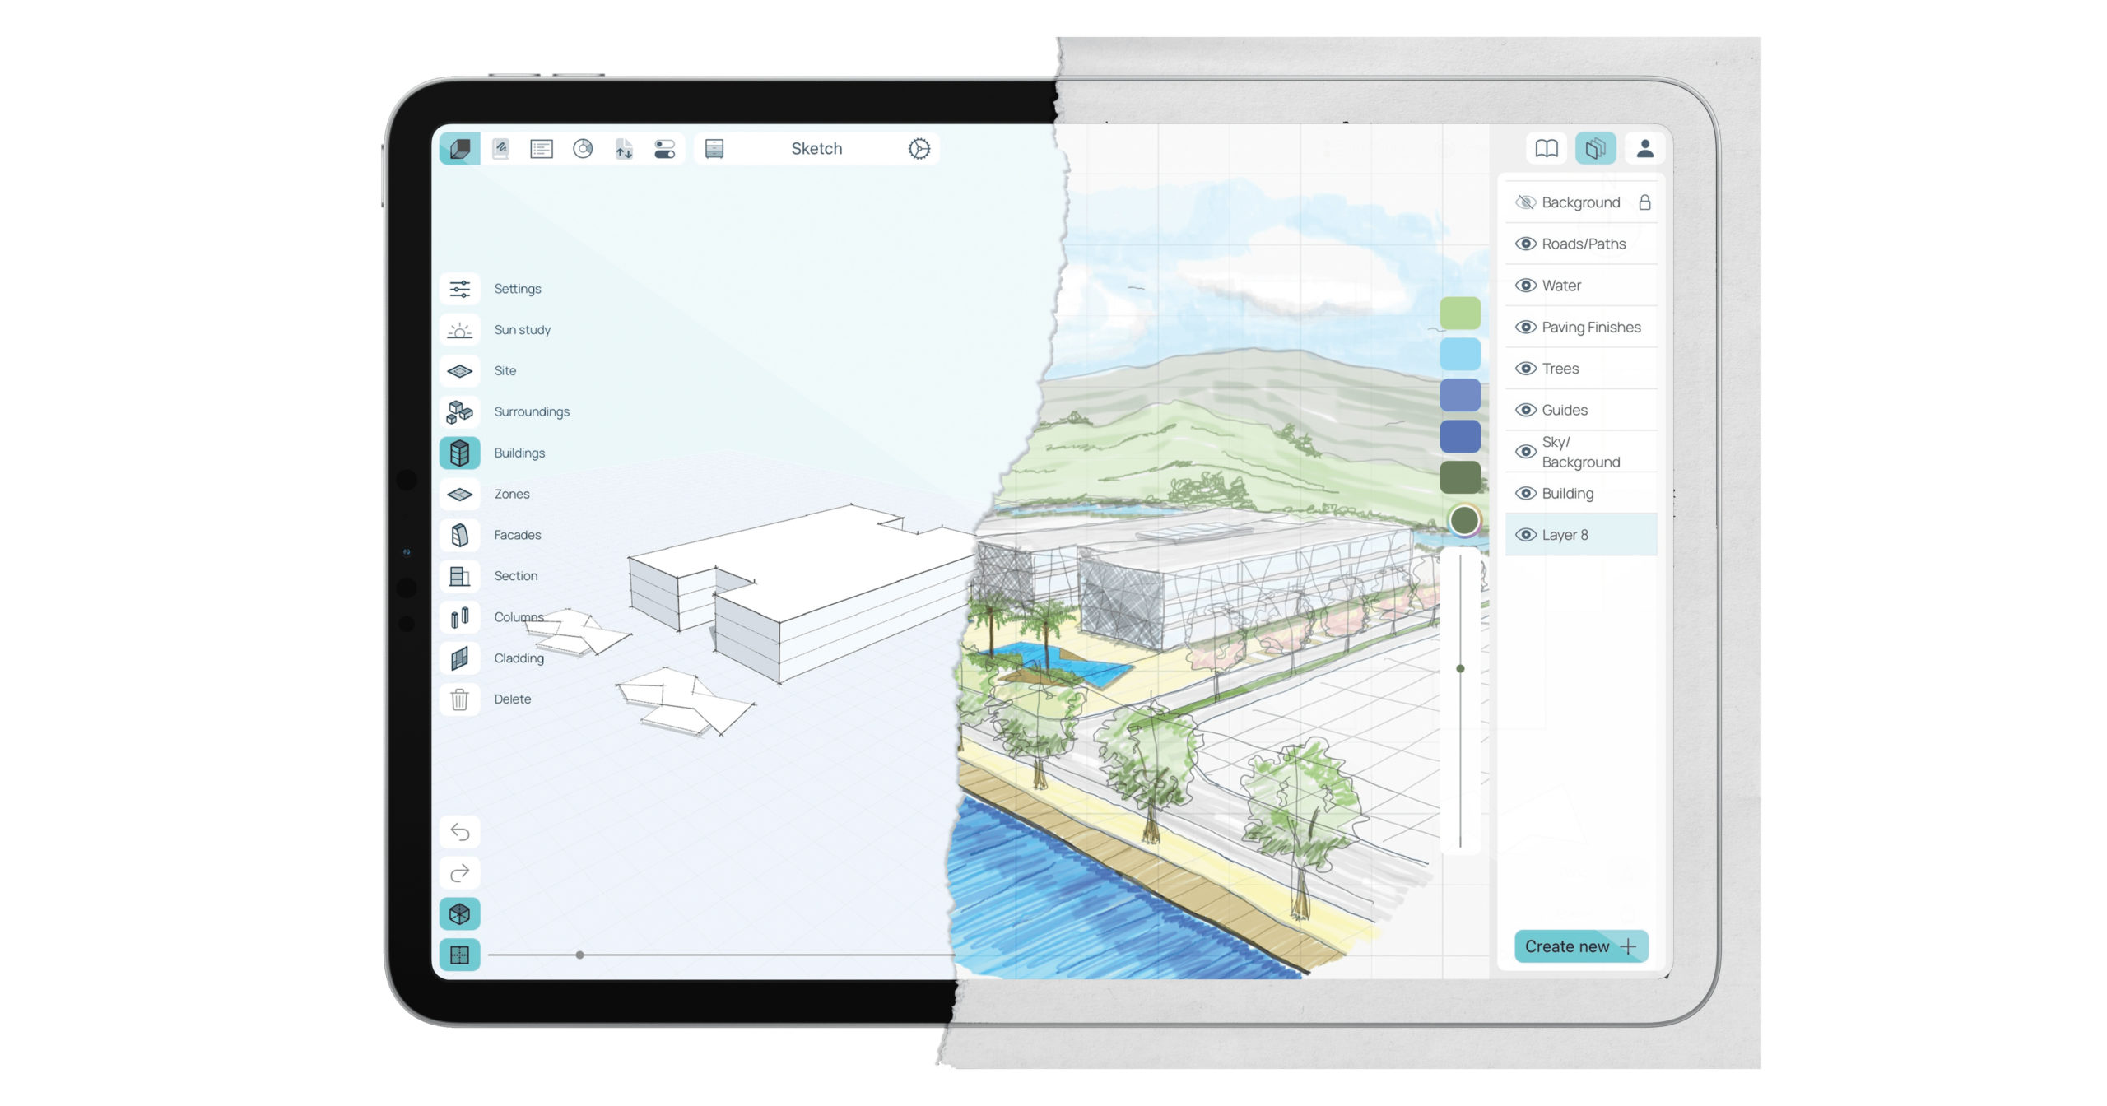Open the gear icon beside the Sketch title
Screen dimensions: 2107x1106
coord(919,148)
